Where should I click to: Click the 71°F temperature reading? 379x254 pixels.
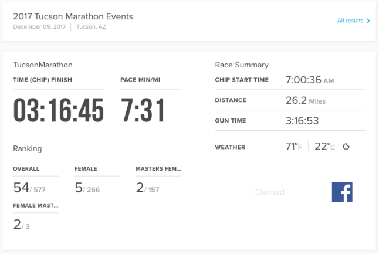pyautogui.click(x=293, y=147)
